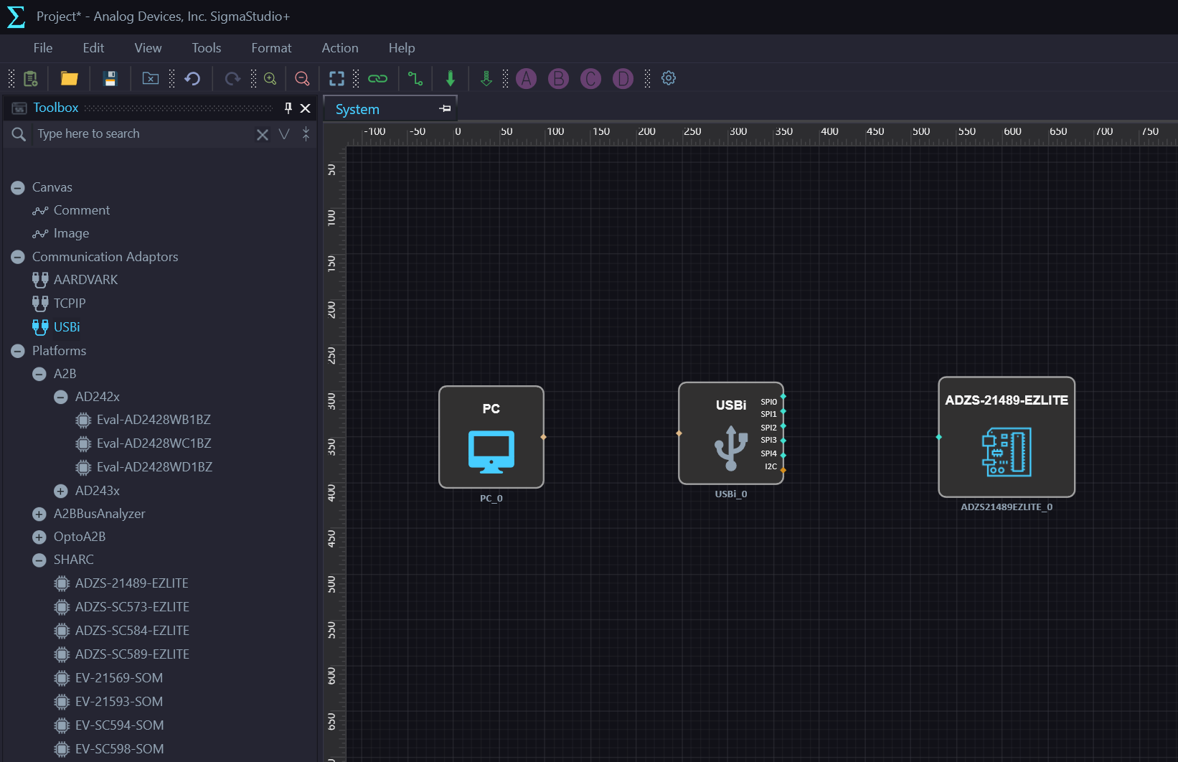Select the USBi block on the canvas

point(731,433)
